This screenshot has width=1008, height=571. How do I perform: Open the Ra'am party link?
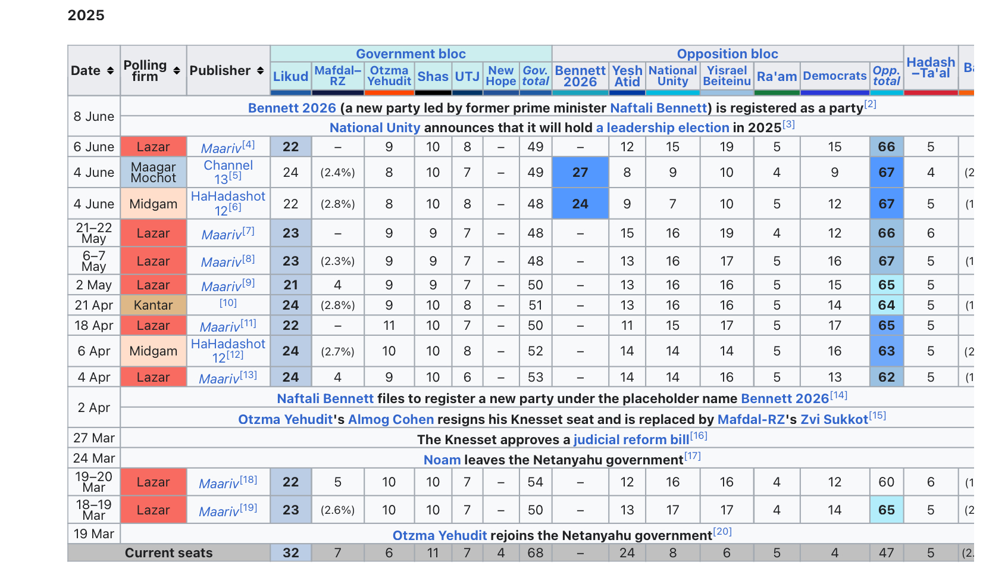point(777,76)
